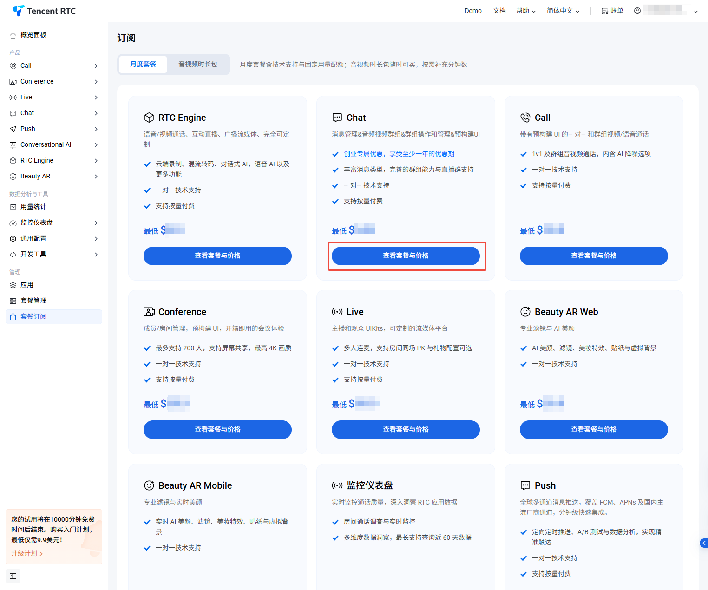The image size is (708, 590).
Task: Click the smiley icon on Beauty AR Mobile card
Action: [x=149, y=485]
